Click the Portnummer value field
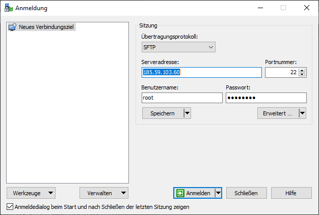Image resolution: width=319 pixels, height=215 pixels. tap(282, 72)
